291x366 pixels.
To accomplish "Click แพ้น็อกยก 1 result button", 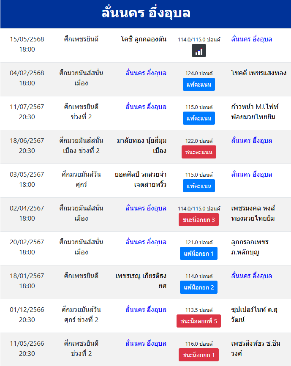I will [x=199, y=254].
